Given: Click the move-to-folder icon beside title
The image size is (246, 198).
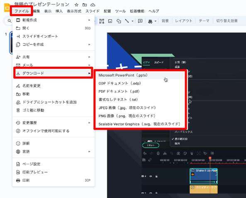Looking at the screenshot, I should coord(85,5).
